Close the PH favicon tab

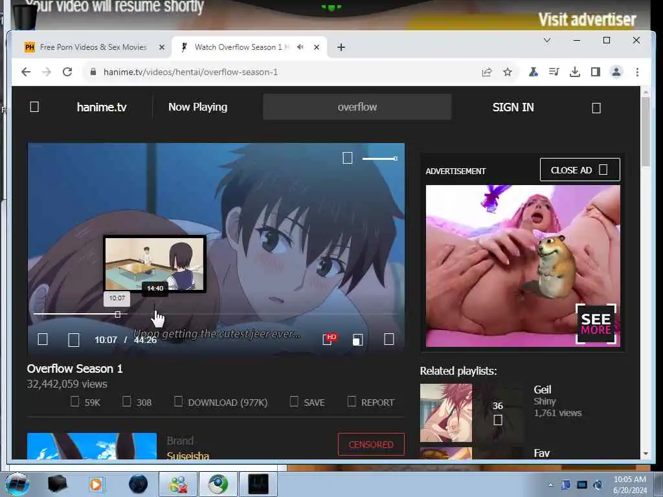(x=161, y=47)
